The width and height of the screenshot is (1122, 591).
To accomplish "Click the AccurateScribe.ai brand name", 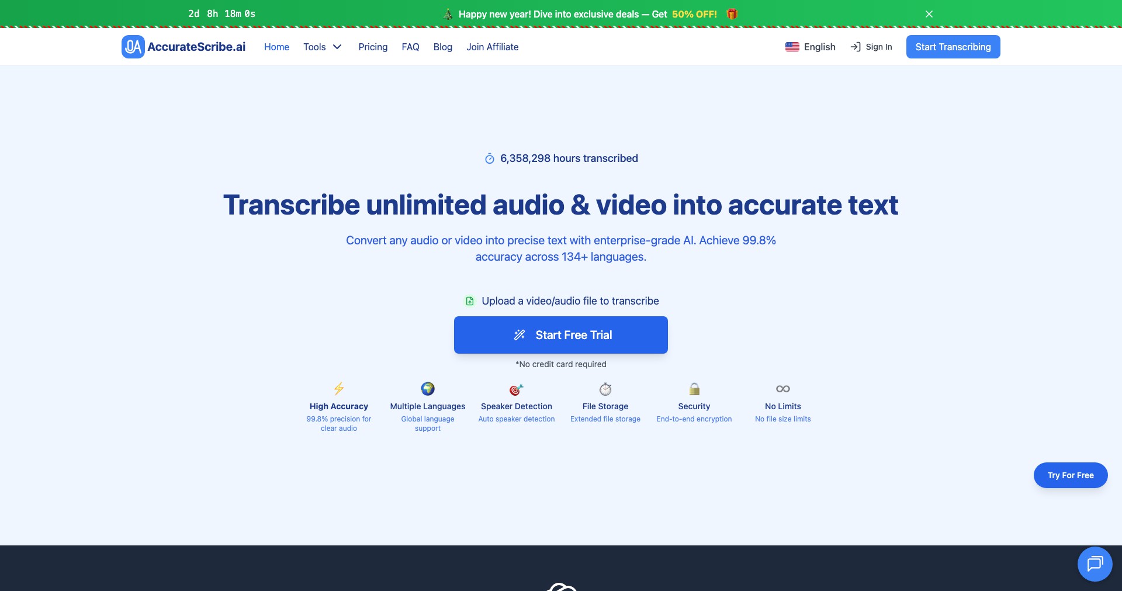I will coord(196,47).
